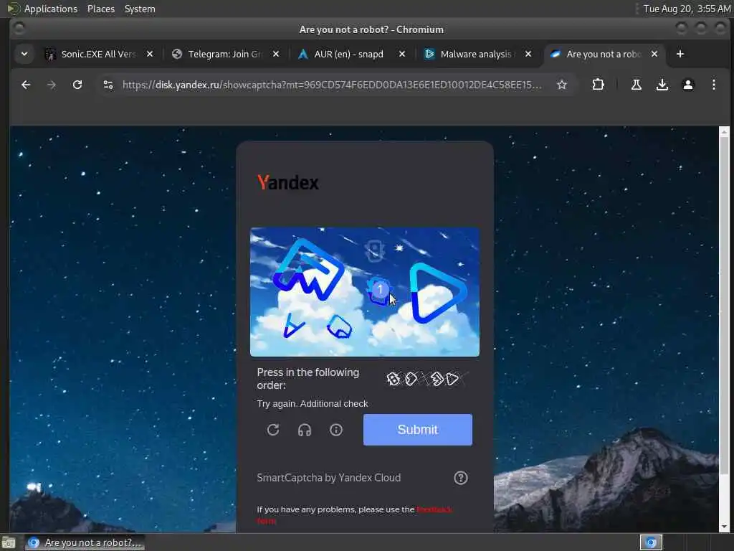The width and height of the screenshot is (734, 551).
Task: Open the Downloads icon
Action: 662,85
